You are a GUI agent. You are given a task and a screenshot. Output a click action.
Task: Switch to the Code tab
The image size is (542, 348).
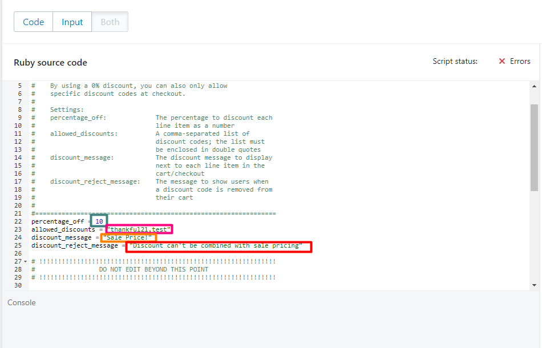pos(33,22)
